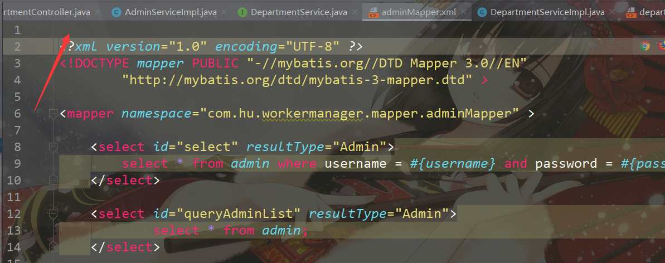
Task: Click the class icon on DepartmentServiceImpl.java tab
Action: [482, 12]
